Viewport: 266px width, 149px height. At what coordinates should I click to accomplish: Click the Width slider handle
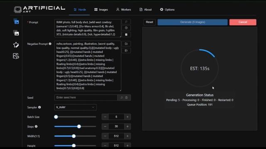[74, 136]
